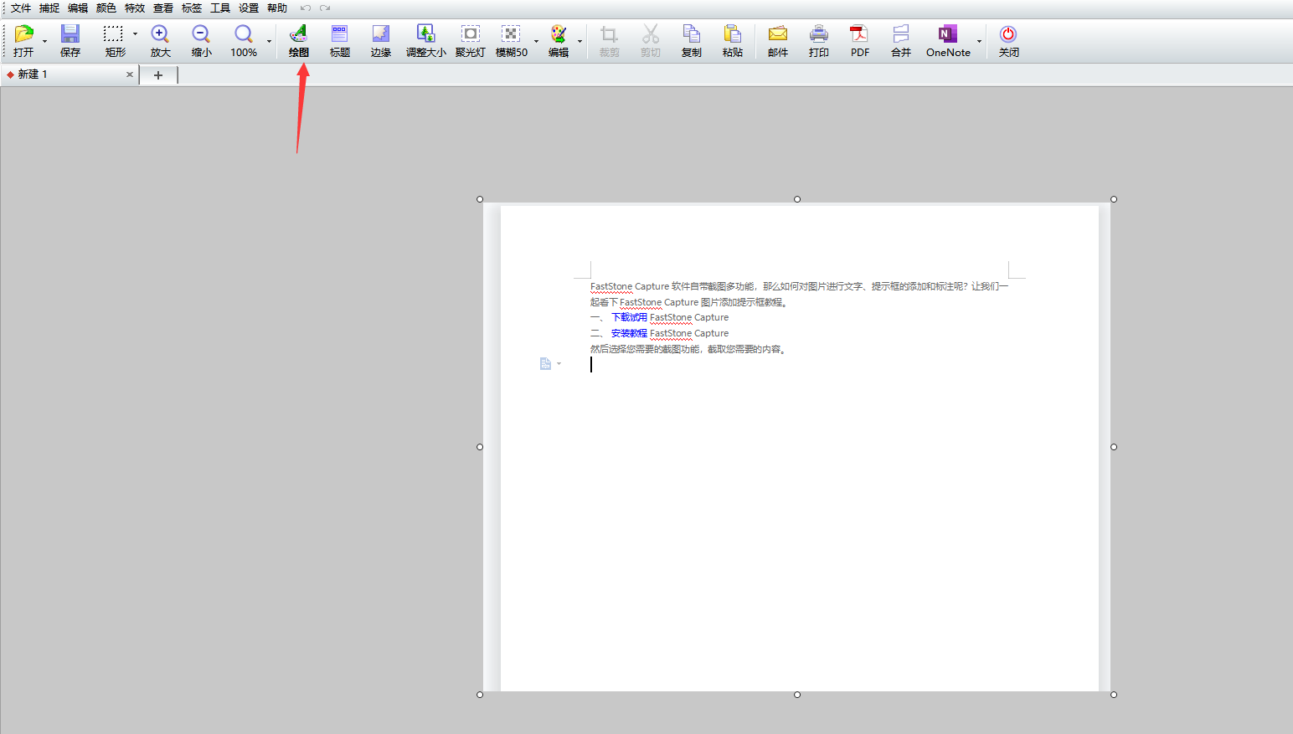Expand the 100% zoom dropdown arrow
This screenshot has height=734, width=1293.
270,41
